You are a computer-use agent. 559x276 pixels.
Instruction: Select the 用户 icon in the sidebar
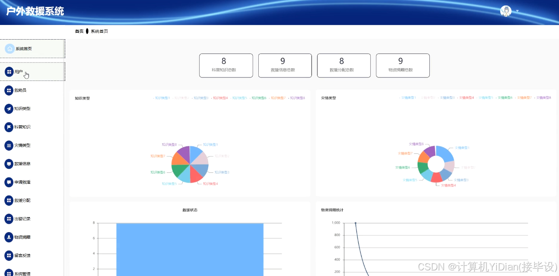10,71
